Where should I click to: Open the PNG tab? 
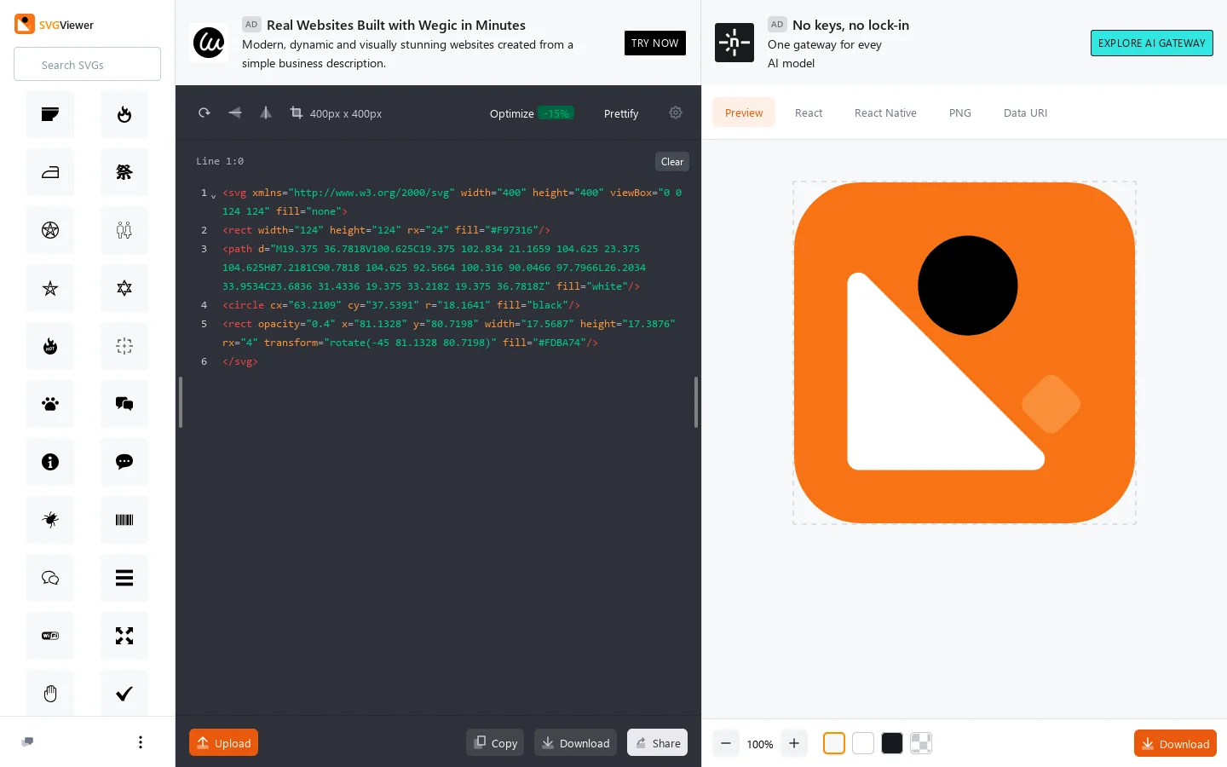coord(960,112)
